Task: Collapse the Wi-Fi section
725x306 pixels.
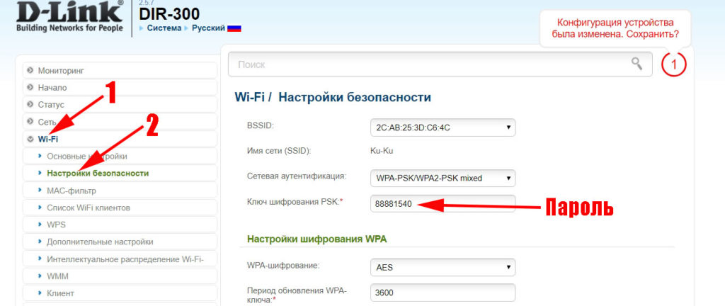Action: [x=48, y=139]
